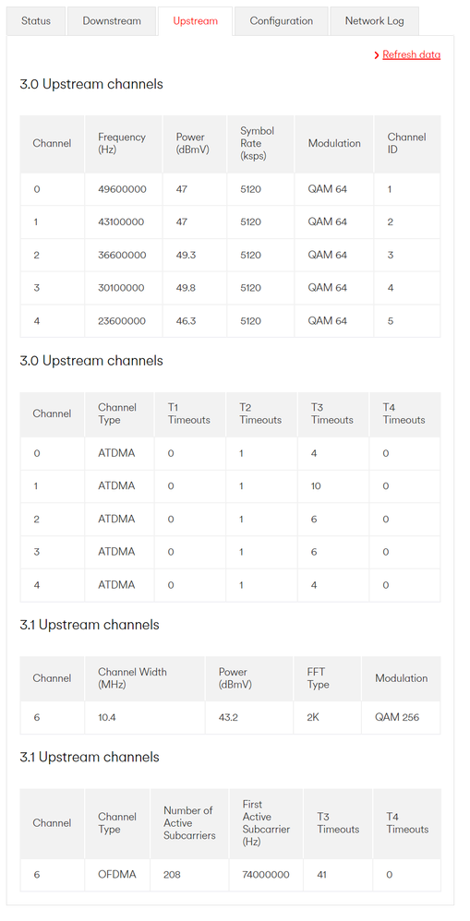
Task: Select the OFDMA channel type cell
Action: (117, 875)
